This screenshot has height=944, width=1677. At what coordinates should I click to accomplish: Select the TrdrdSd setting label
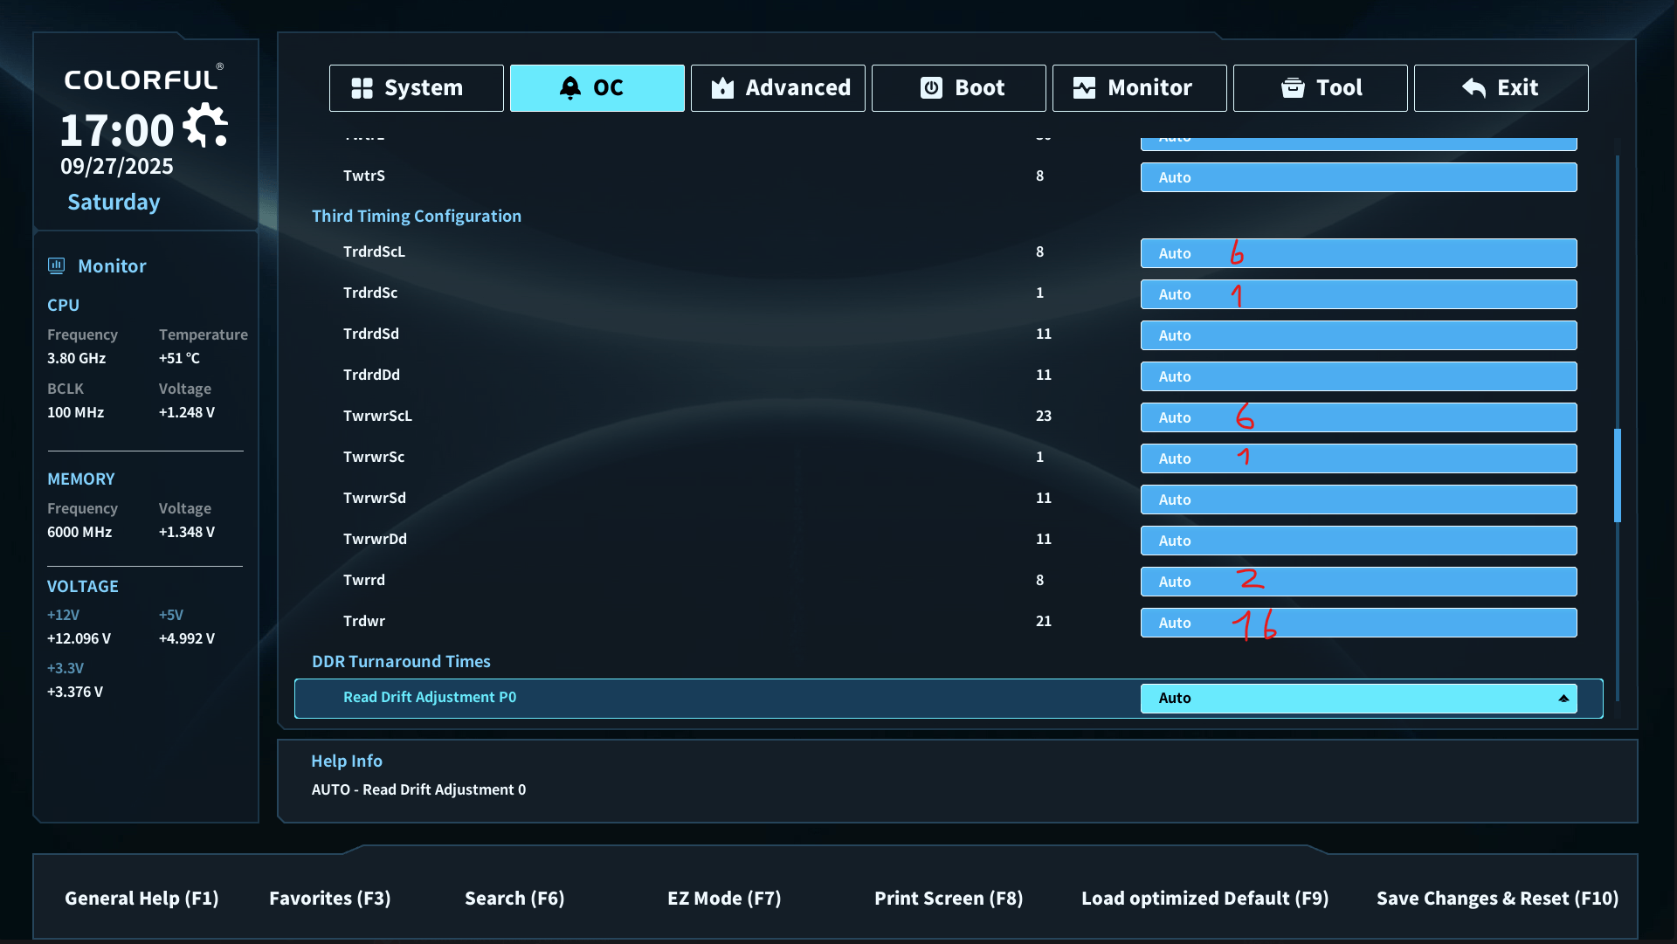click(x=371, y=334)
